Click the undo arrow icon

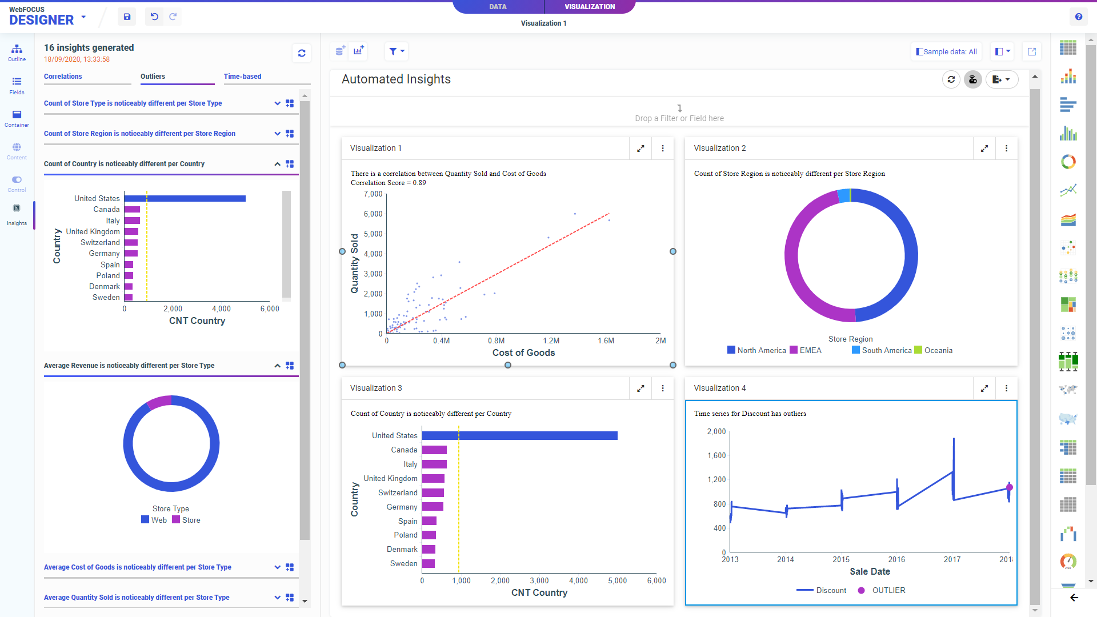coord(154,17)
